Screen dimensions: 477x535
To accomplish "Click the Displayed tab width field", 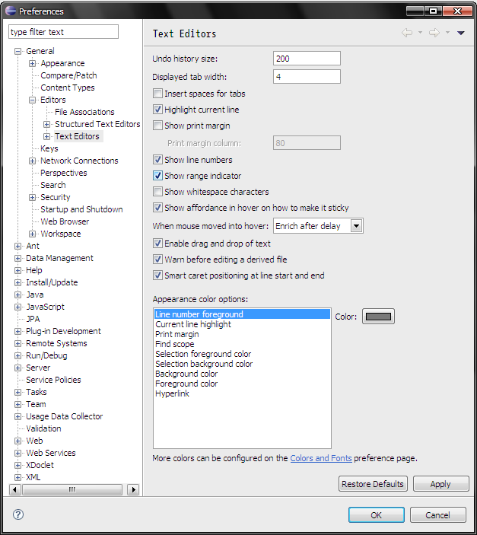I will pos(307,76).
